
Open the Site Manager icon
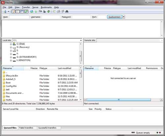pyautogui.click(x=5, y=11)
